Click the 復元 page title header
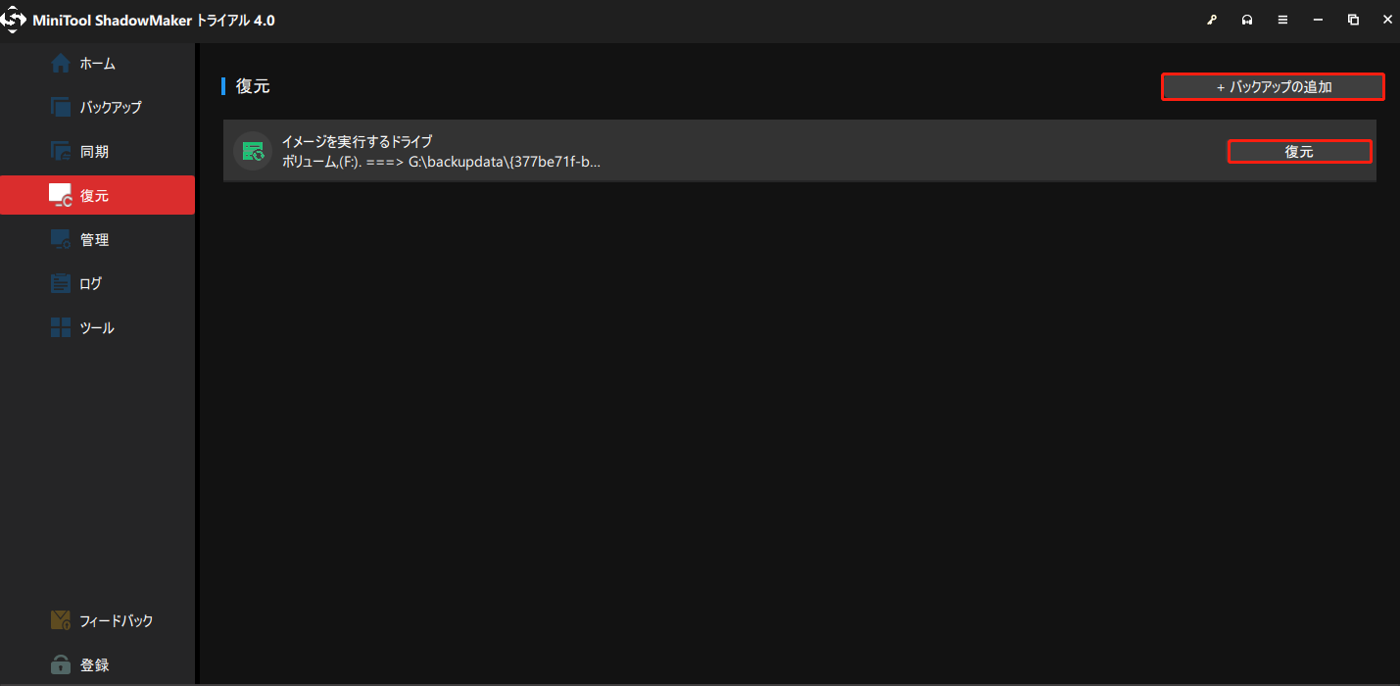The width and height of the screenshot is (1400, 686). [251, 86]
